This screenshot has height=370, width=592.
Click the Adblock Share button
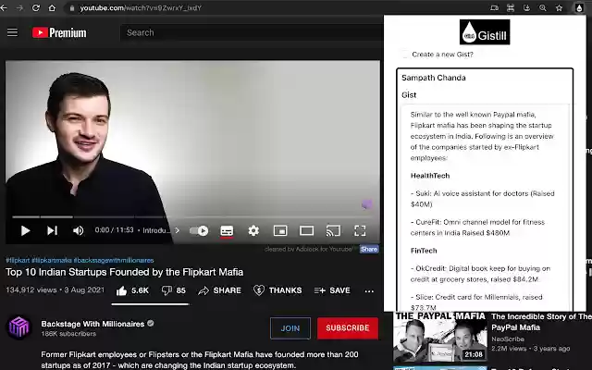tap(369, 249)
